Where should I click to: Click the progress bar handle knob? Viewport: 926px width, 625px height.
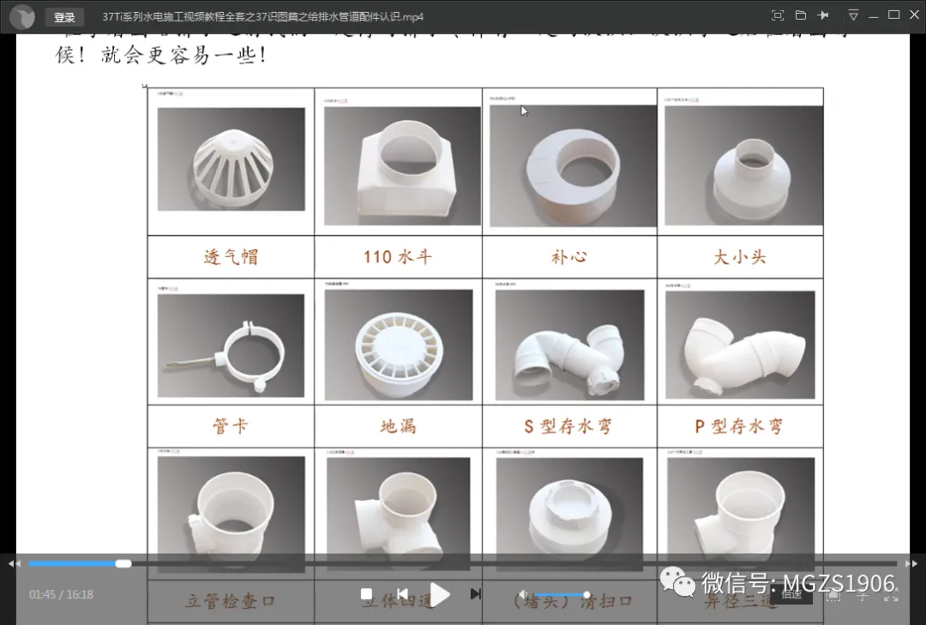click(123, 563)
